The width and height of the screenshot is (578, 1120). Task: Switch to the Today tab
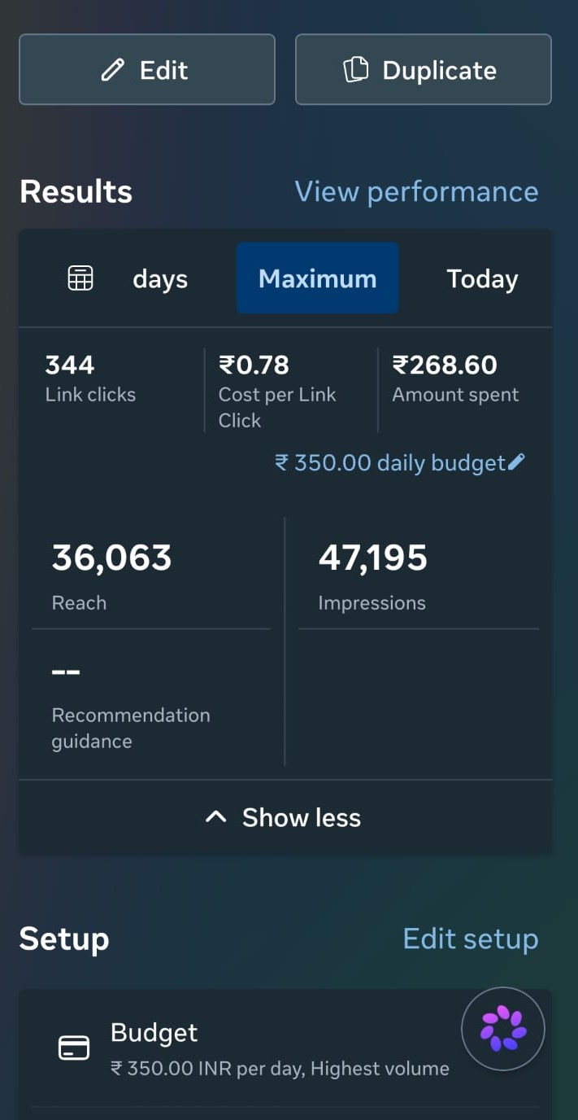click(x=482, y=278)
